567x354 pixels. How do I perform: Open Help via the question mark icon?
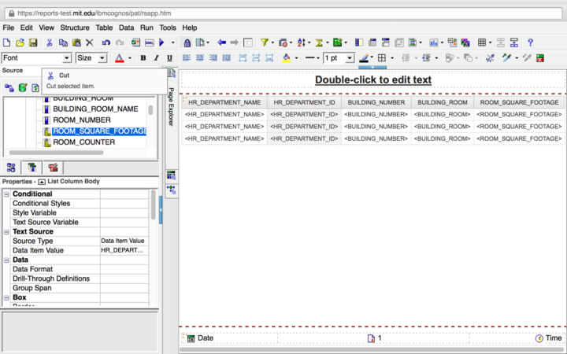pos(530,42)
